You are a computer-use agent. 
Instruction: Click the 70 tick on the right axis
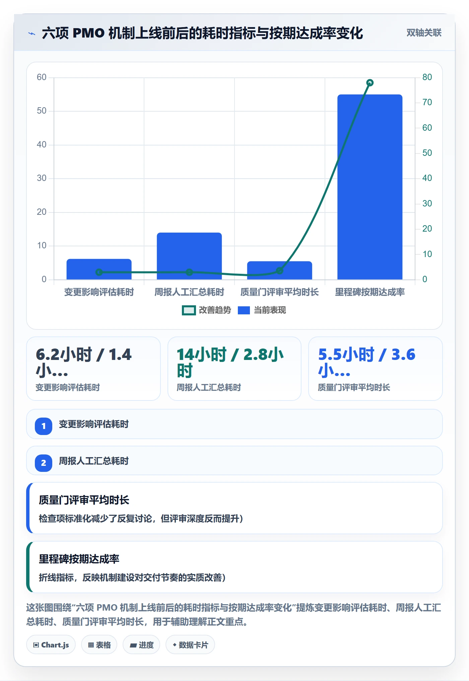pos(427,103)
